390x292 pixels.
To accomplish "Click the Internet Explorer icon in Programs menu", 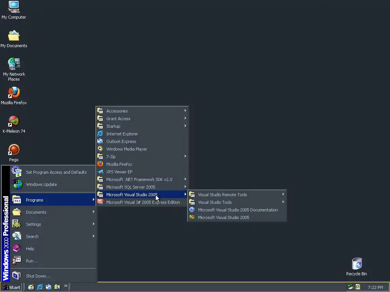I will point(100,133).
